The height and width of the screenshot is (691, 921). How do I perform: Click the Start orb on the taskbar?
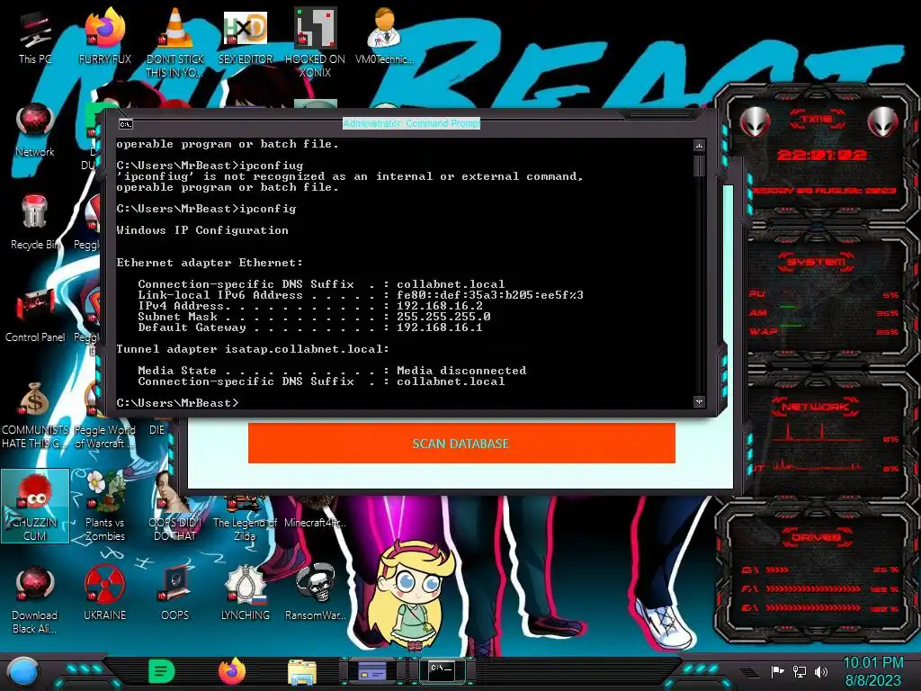[x=23, y=671]
